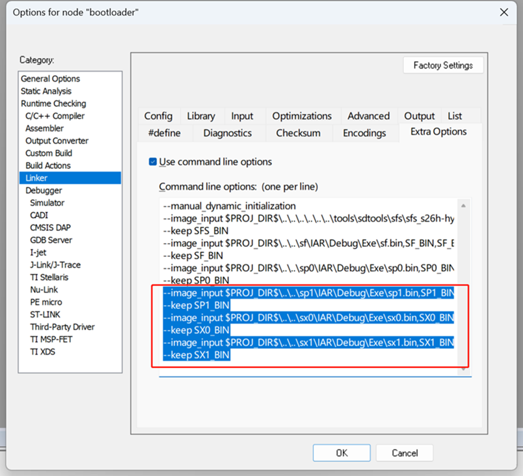Switch to the Optimizations tab
The width and height of the screenshot is (523, 476).
pos(302,116)
